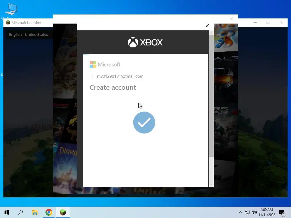Viewport: 291px width, 218px height.
Task: Click the mv012901@hotmail.com email text
Action: point(120,76)
